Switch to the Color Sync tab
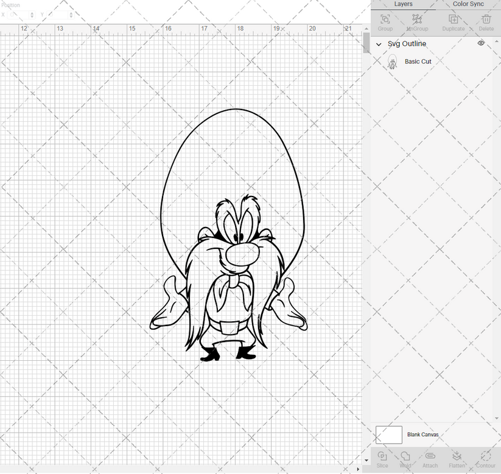Screen dimensions: 501x474 click(x=468, y=4)
